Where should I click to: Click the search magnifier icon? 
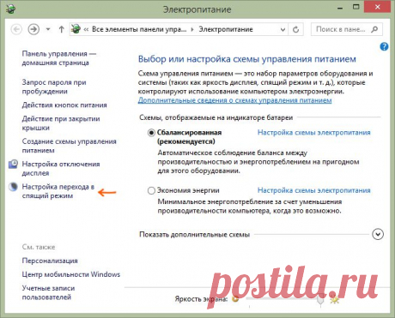(374, 29)
